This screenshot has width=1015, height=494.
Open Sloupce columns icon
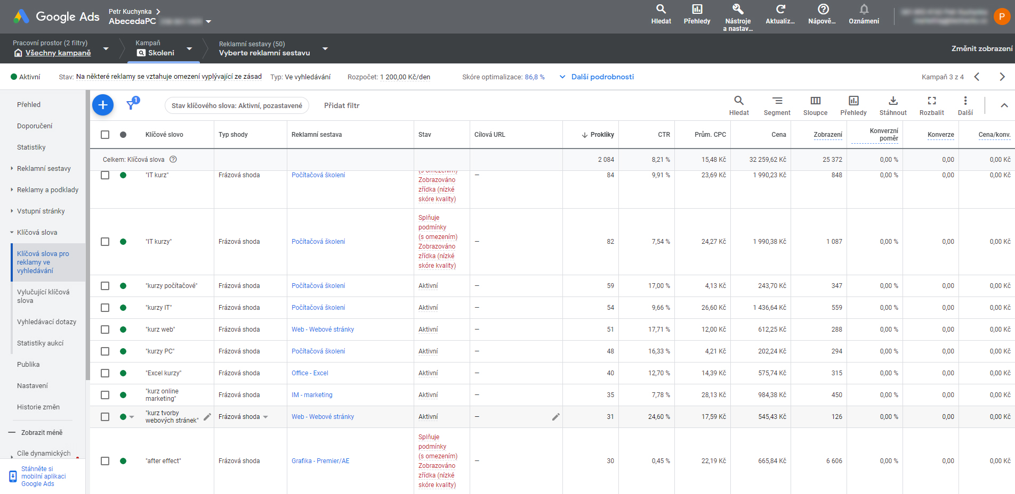[x=816, y=101]
